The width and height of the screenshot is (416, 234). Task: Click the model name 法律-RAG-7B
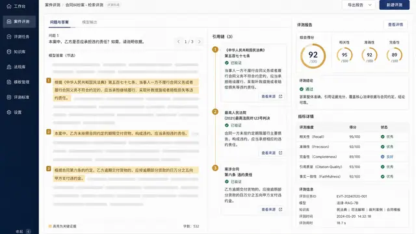point(347,203)
